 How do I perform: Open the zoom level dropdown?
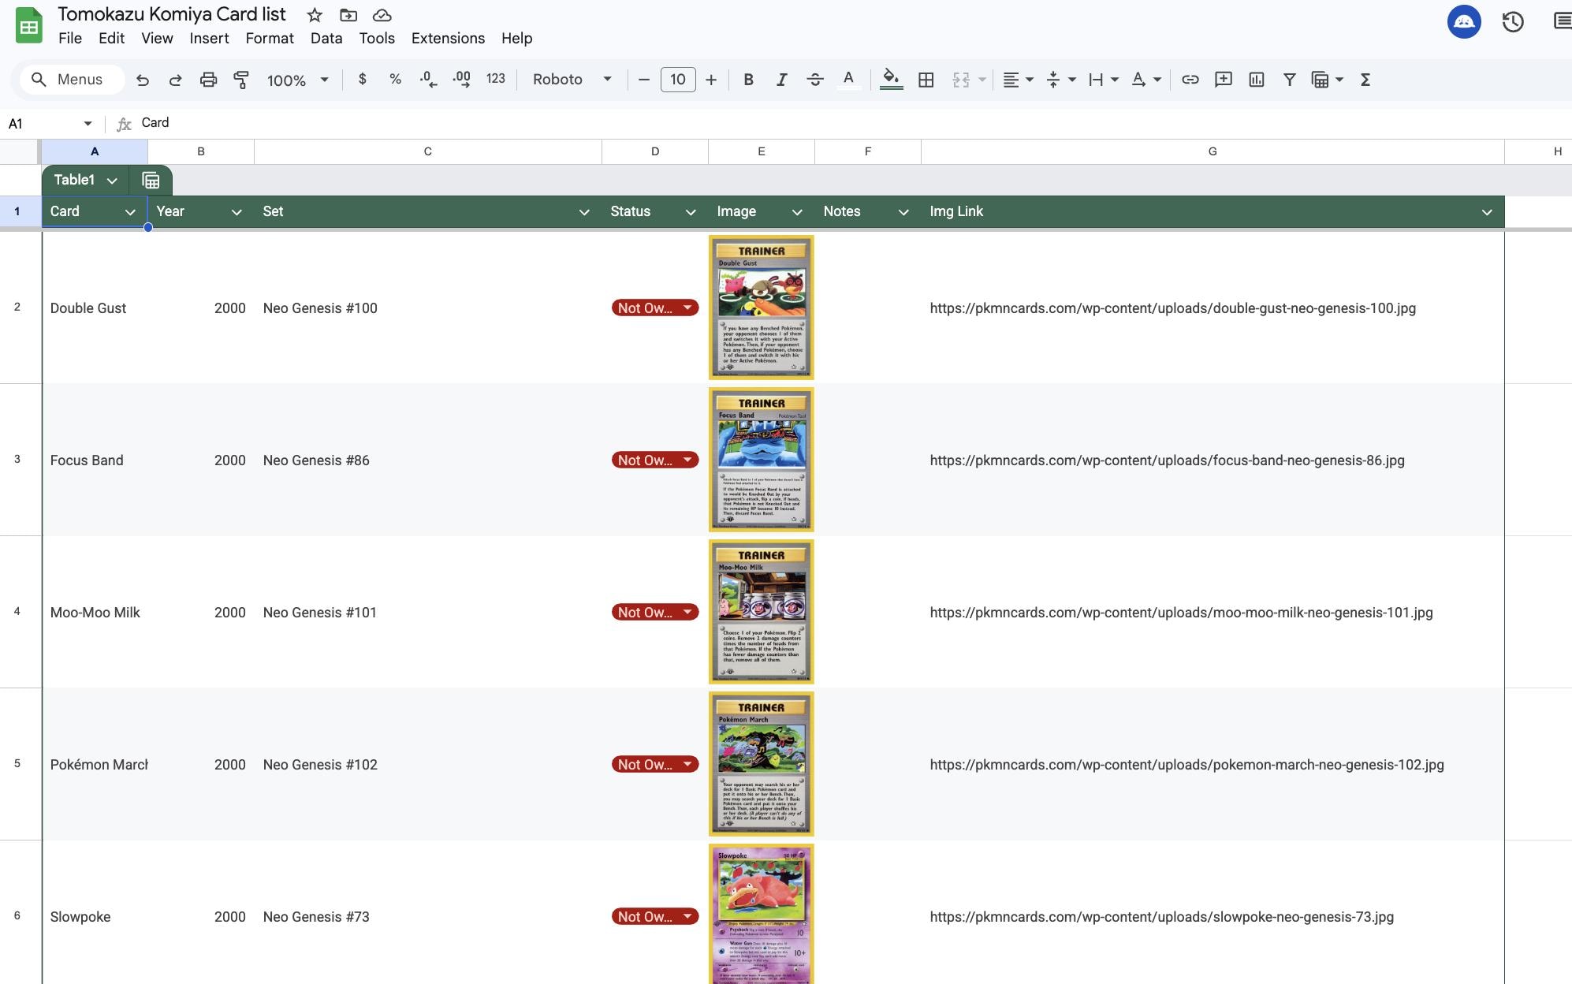pyautogui.click(x=297, y=80)
